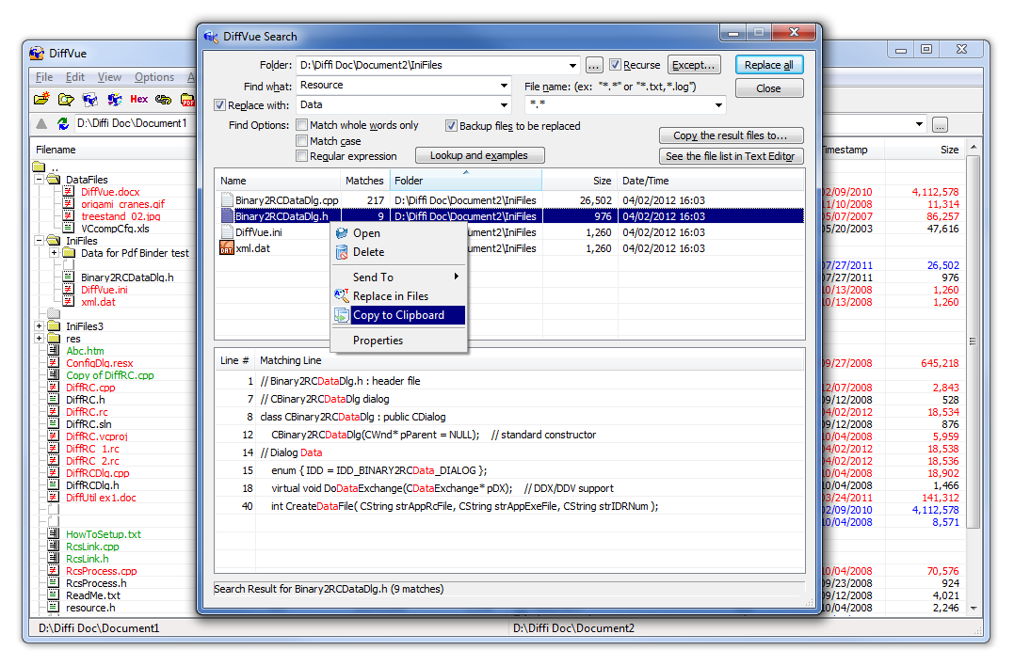Click the icon next to Abc.htm

(54, 351)
